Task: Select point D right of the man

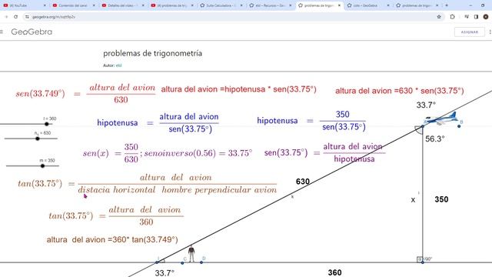Action: [201, 262]
